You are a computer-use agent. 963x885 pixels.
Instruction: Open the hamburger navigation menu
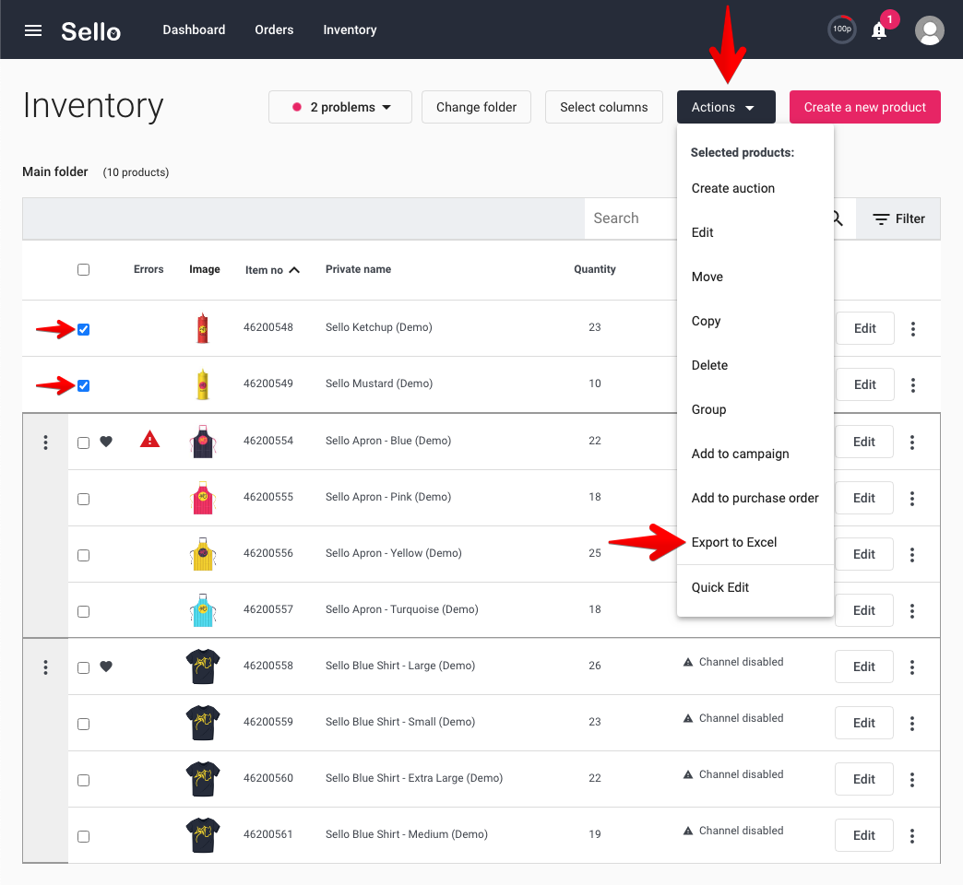[33, 30]
